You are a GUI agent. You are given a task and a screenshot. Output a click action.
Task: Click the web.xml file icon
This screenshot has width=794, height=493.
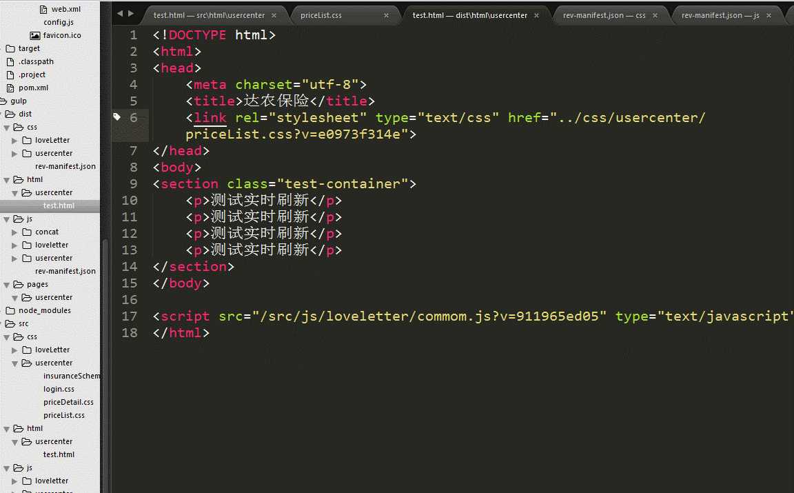[x=43, y=9]
